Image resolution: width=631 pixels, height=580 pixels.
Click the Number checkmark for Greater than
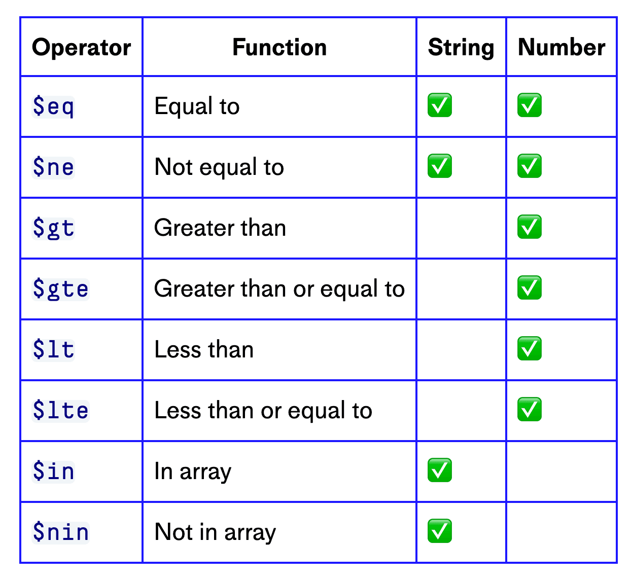529,227
